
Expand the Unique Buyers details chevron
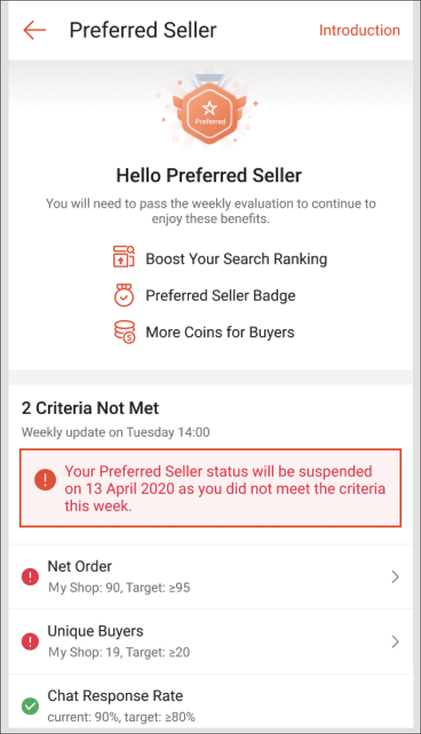pos(394,641)
